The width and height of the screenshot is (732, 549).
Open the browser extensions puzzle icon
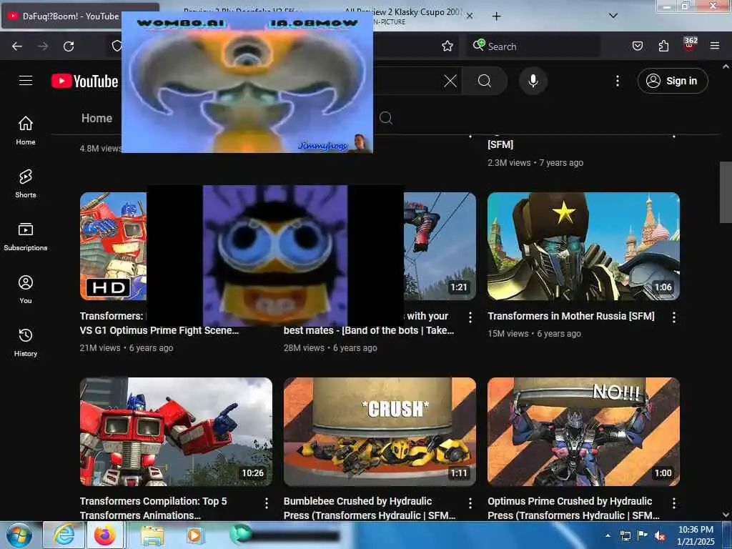click(663, 46)
